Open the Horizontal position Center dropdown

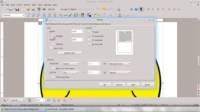point(71,63)
